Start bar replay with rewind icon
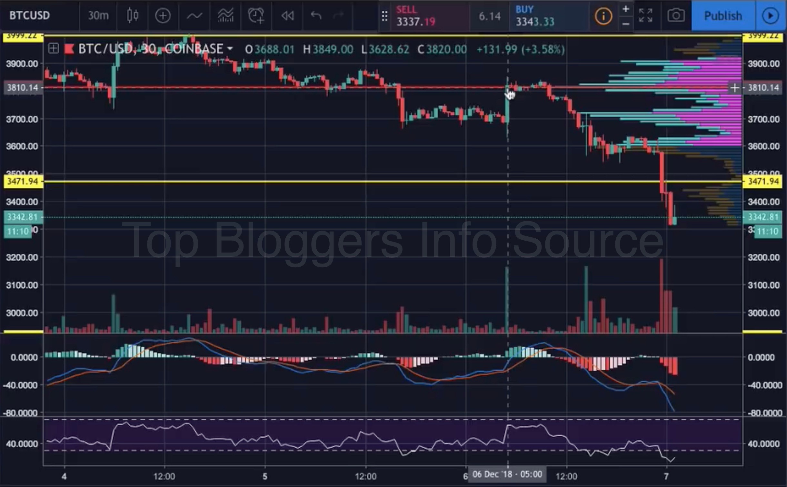The image size is (787, 487). click(x=287, y=15)
